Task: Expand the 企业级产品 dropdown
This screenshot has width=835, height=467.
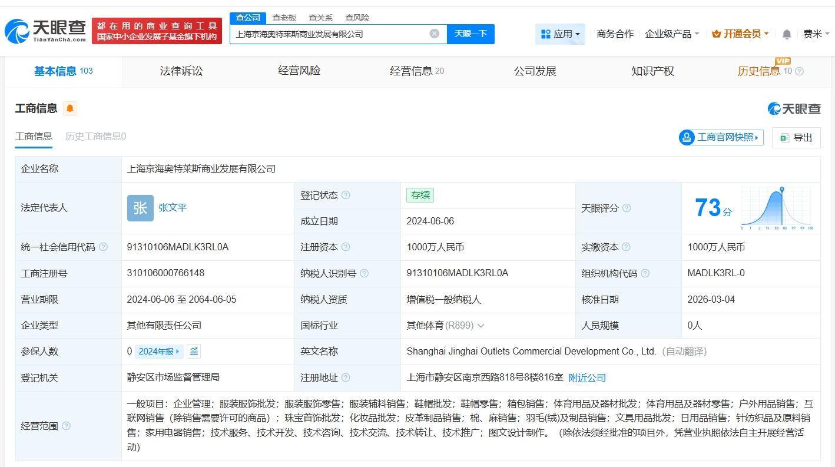Action: (672, 34)
